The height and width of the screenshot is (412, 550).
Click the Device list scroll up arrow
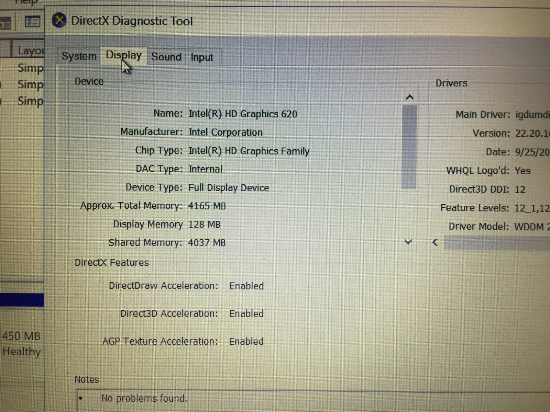point(409,98)
